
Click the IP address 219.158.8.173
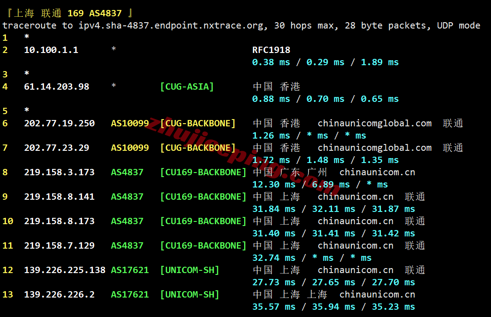coord(59,221)
